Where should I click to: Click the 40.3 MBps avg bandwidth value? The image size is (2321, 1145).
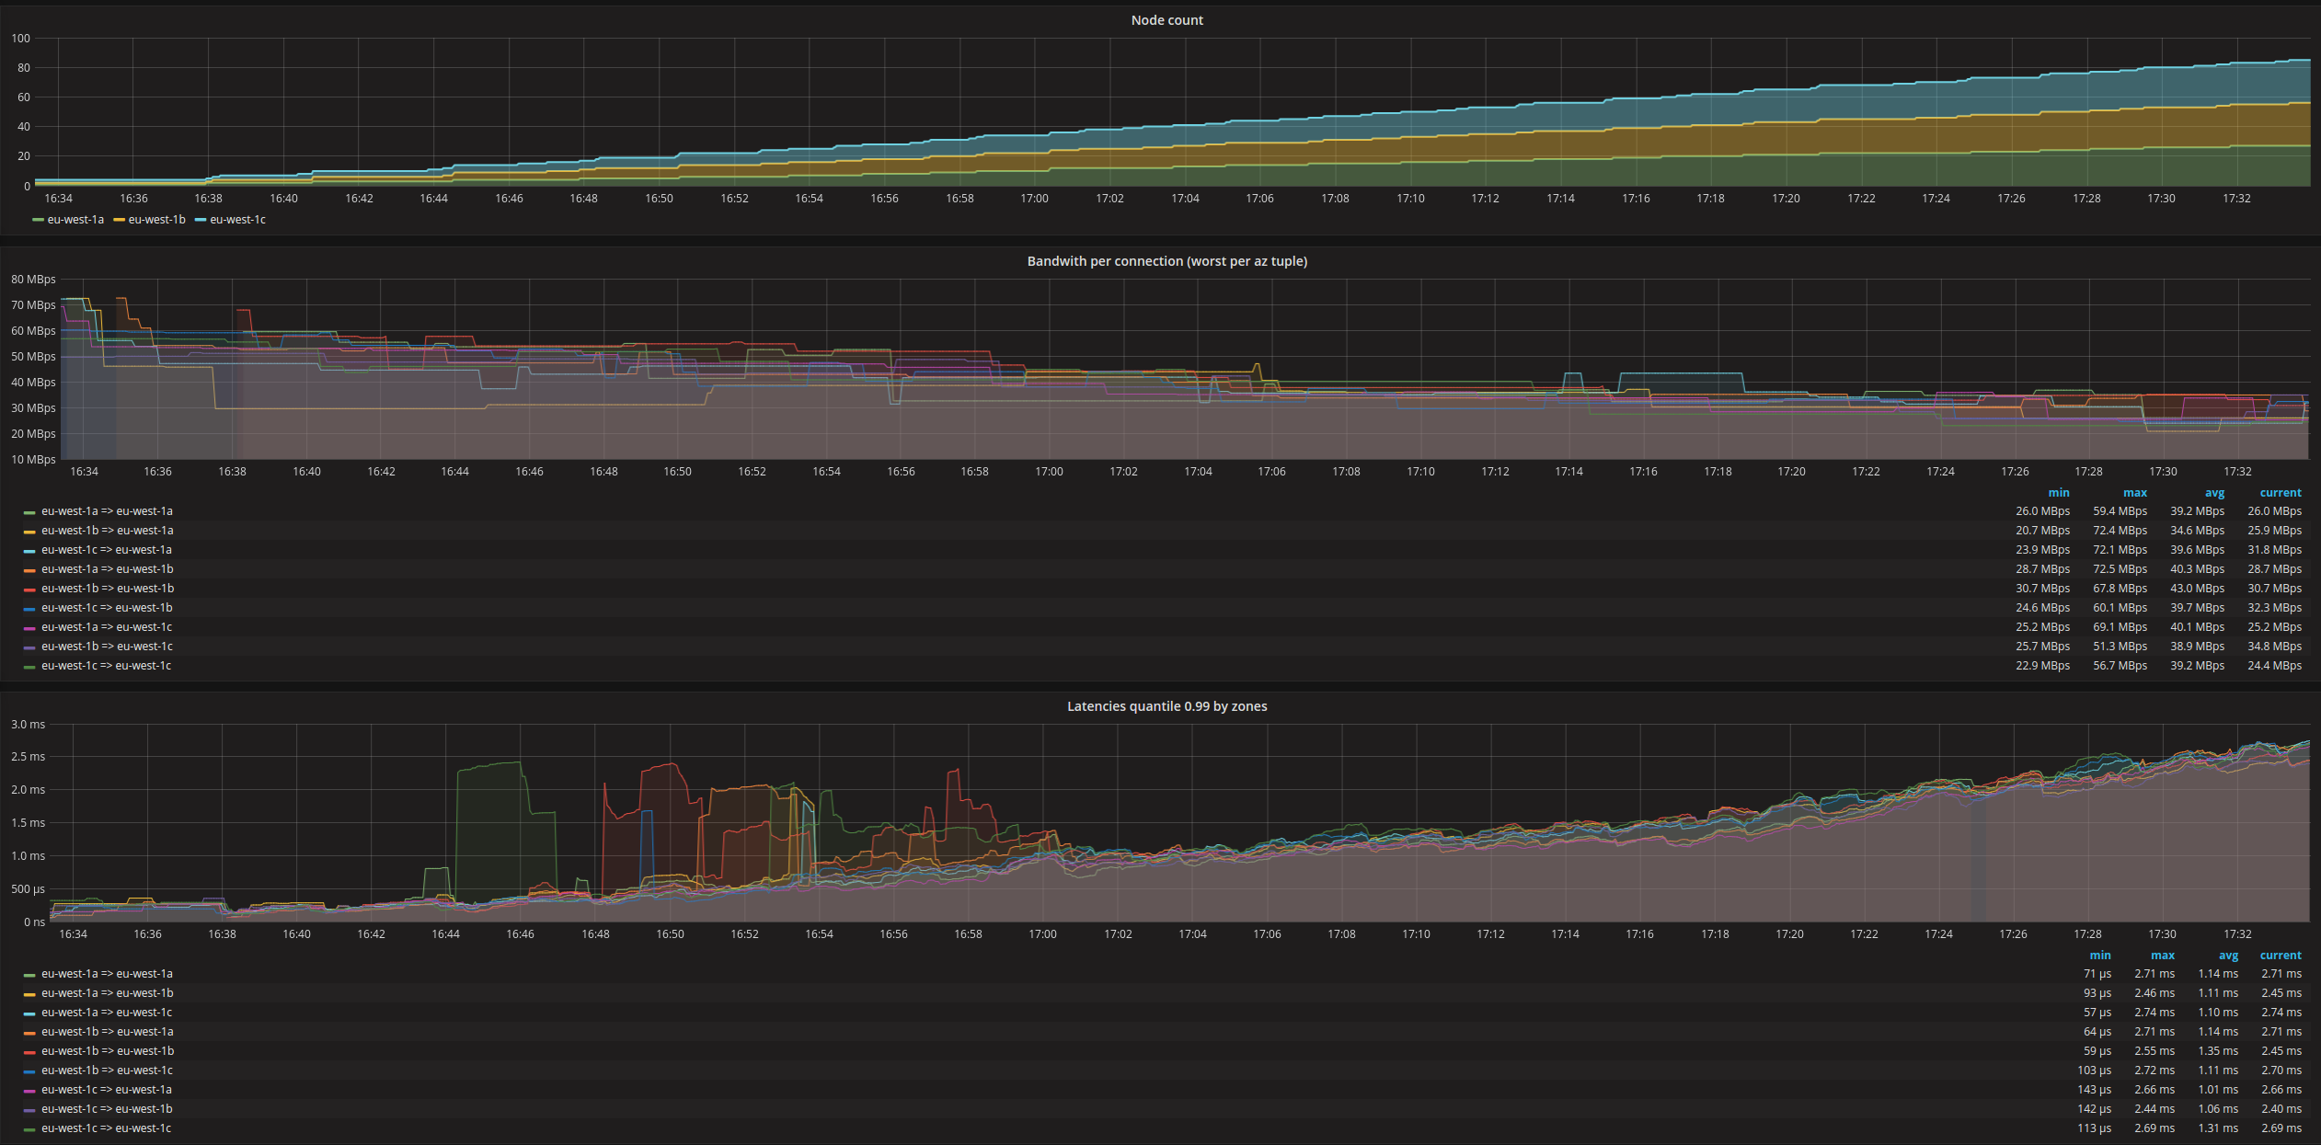click(x=2198, y=569)
